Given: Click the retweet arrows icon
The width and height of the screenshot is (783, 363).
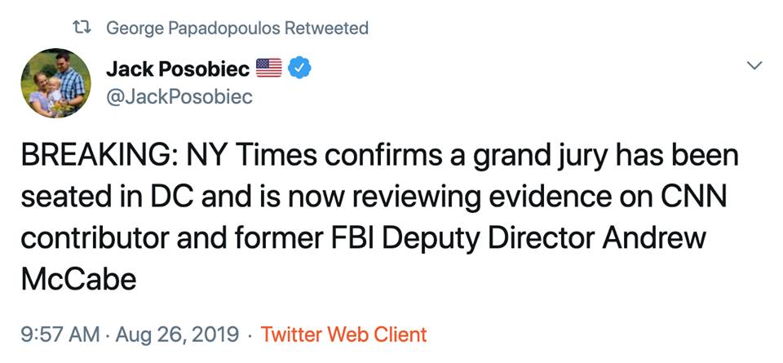Looking at the screenshot, I should coord(82,29).
